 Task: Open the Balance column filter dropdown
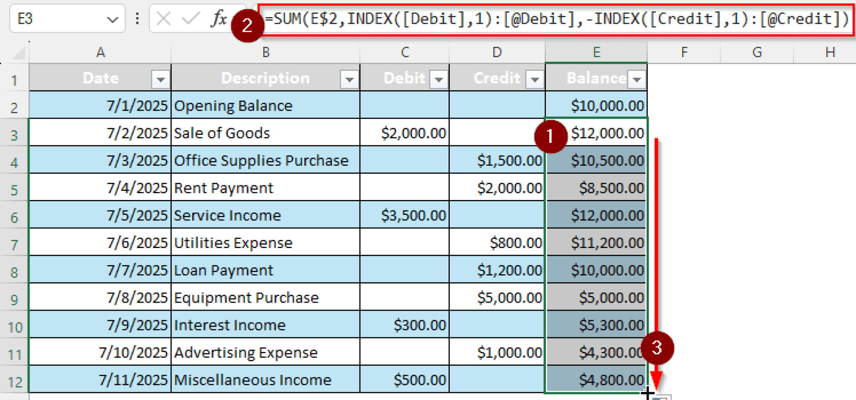tap(636, 78)
